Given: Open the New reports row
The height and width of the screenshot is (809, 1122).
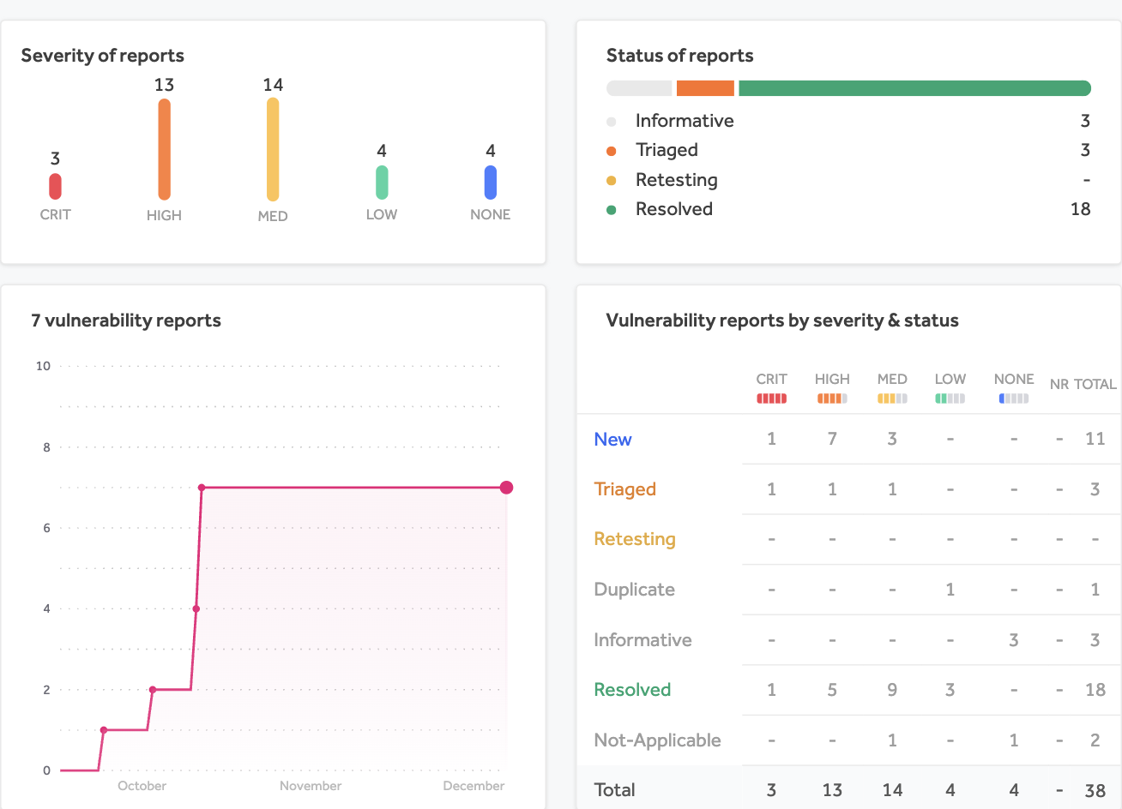Looking at the screenshot, I should pos(612,439).
